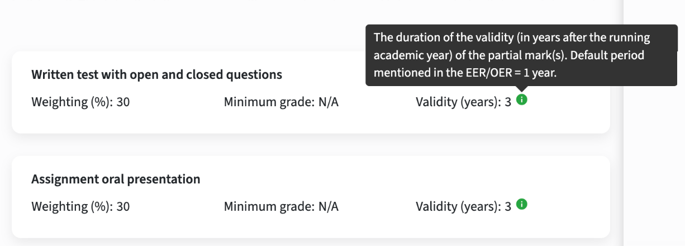Click the N/A value in Written test card
The width and height of the screenshot is (685, 246).
point(328,103)
